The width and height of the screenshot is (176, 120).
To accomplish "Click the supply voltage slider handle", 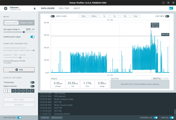I will [x=24, y=32].
